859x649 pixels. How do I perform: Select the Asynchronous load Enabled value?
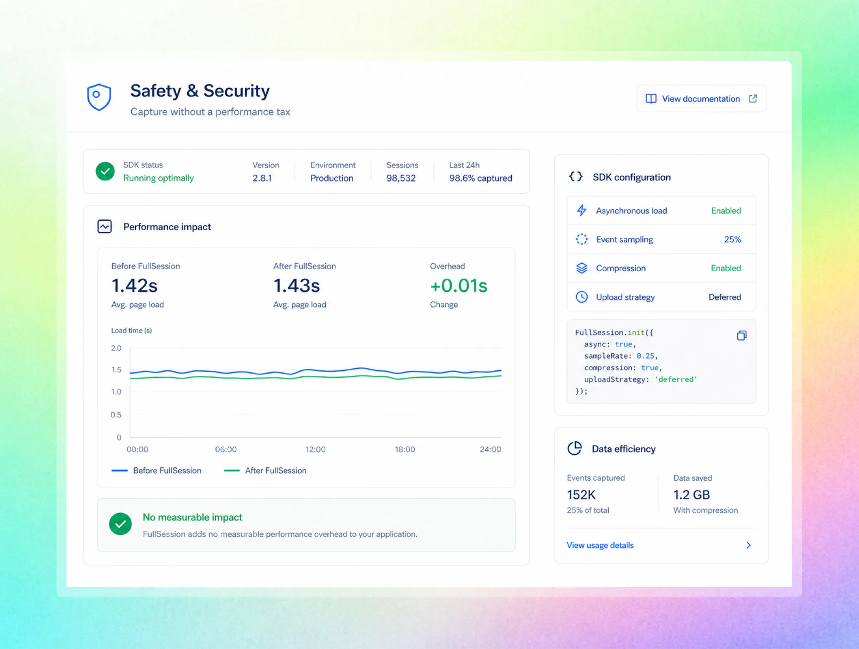pos(726,211)
